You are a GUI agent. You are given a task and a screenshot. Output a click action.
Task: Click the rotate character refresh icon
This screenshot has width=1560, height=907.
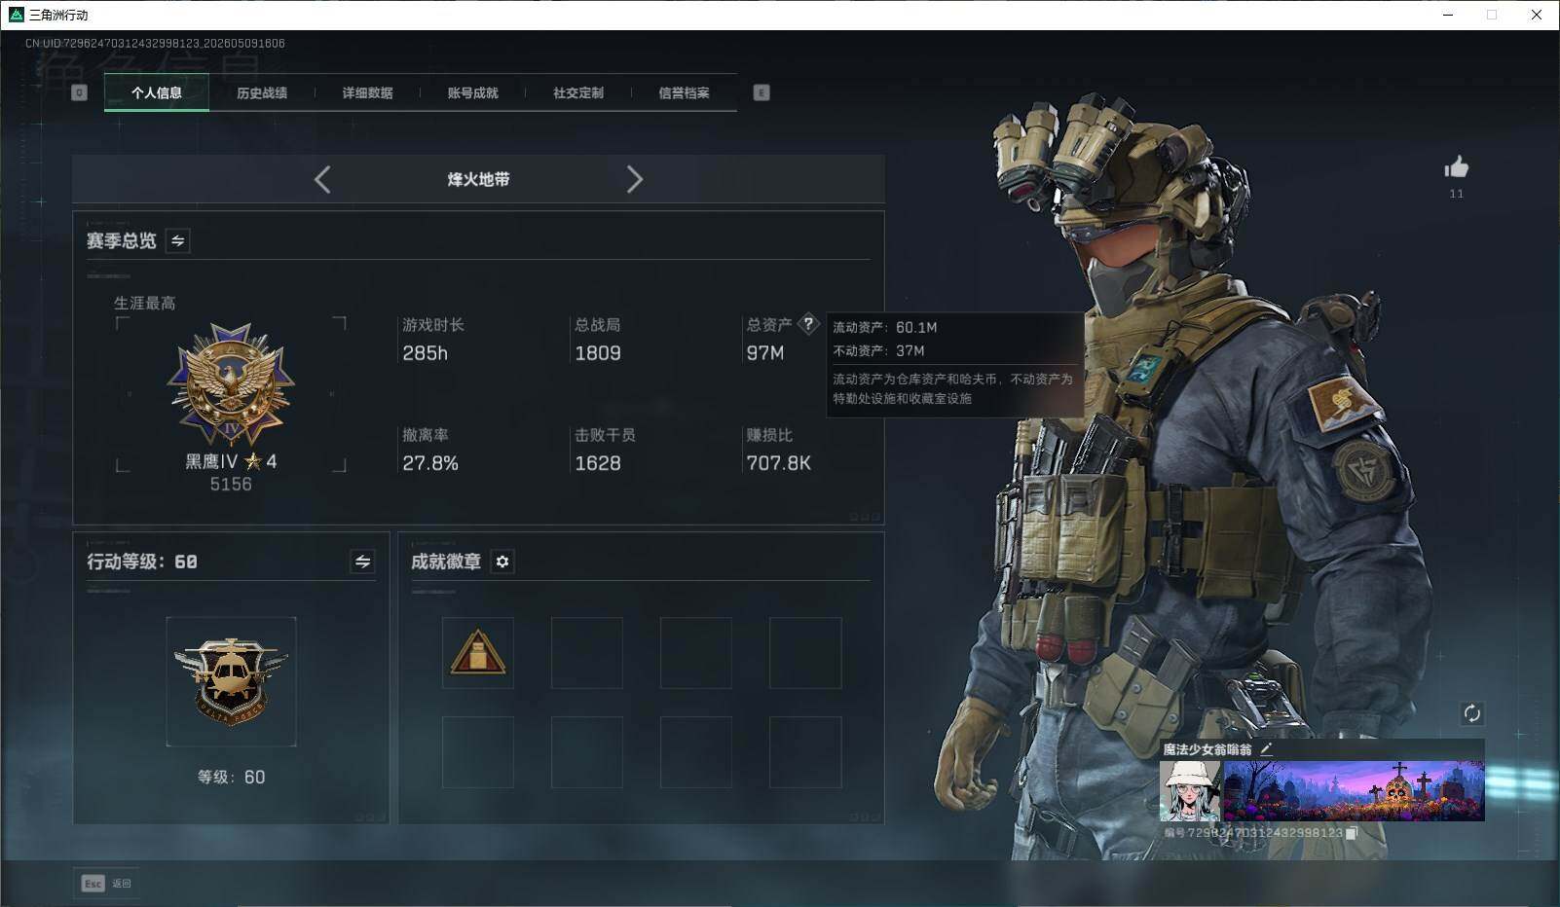1471,713
